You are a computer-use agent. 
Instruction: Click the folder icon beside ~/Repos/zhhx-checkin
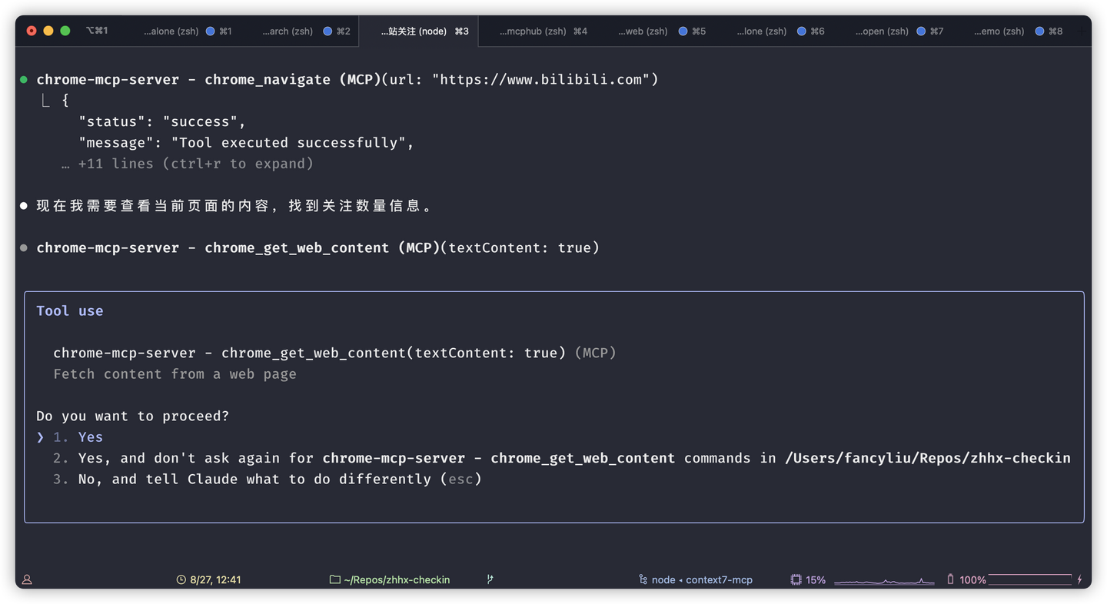point(334,579)
